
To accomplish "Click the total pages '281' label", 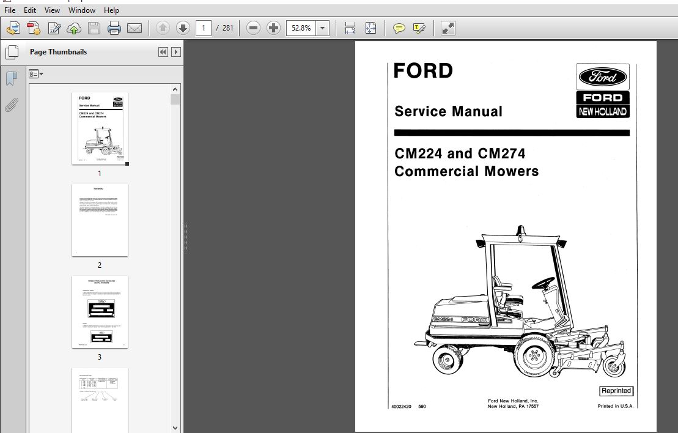I will point(227,28).
